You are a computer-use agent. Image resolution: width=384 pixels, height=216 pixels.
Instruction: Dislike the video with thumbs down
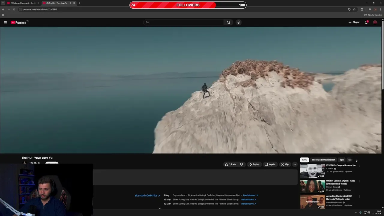(x=241, y=164)
